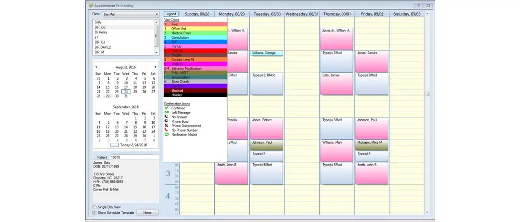Click the Phone Disconnected icon
Viewport: 520px width, 222px height.
[x=167, y=126]
